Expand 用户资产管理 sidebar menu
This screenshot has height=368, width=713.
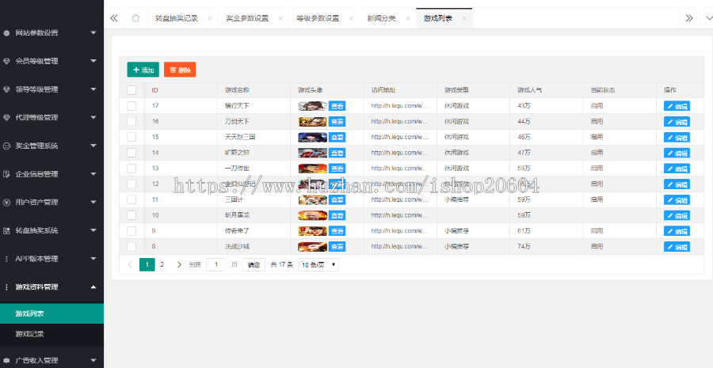51,202
